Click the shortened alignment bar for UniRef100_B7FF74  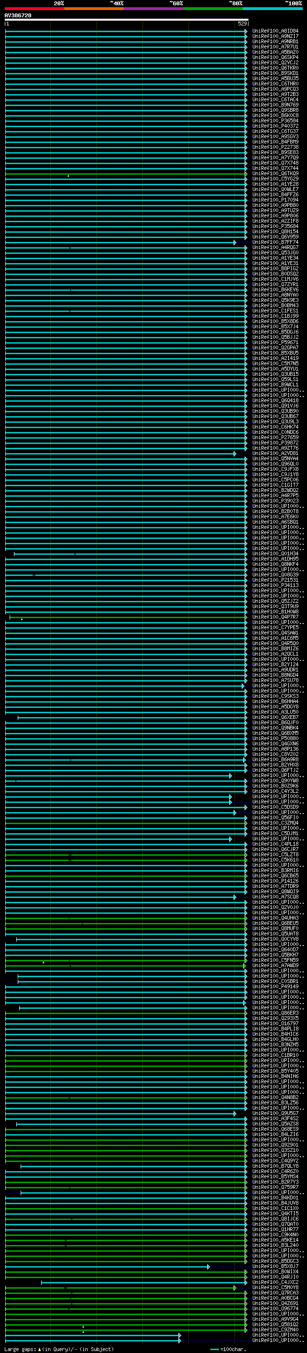121,242
